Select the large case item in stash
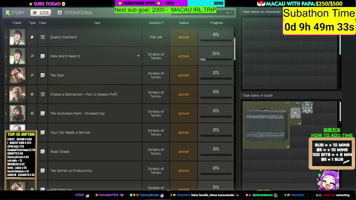 click(266, 125)
